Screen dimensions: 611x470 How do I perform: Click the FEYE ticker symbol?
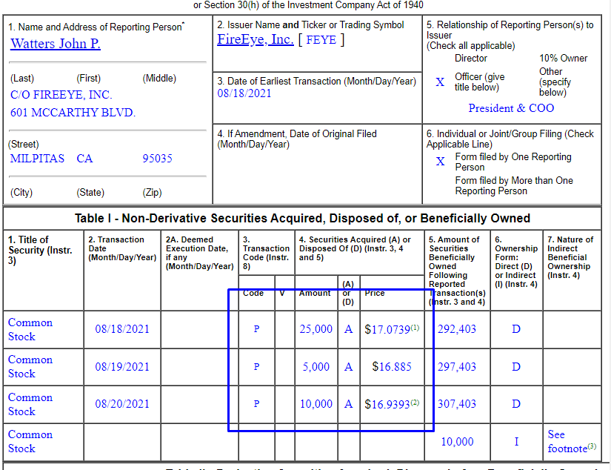[321, 40]
